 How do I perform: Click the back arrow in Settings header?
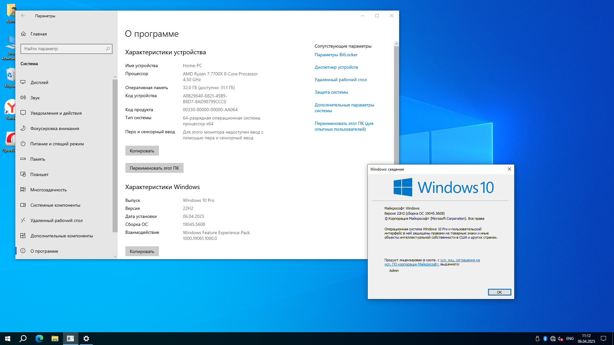[23, 16]
